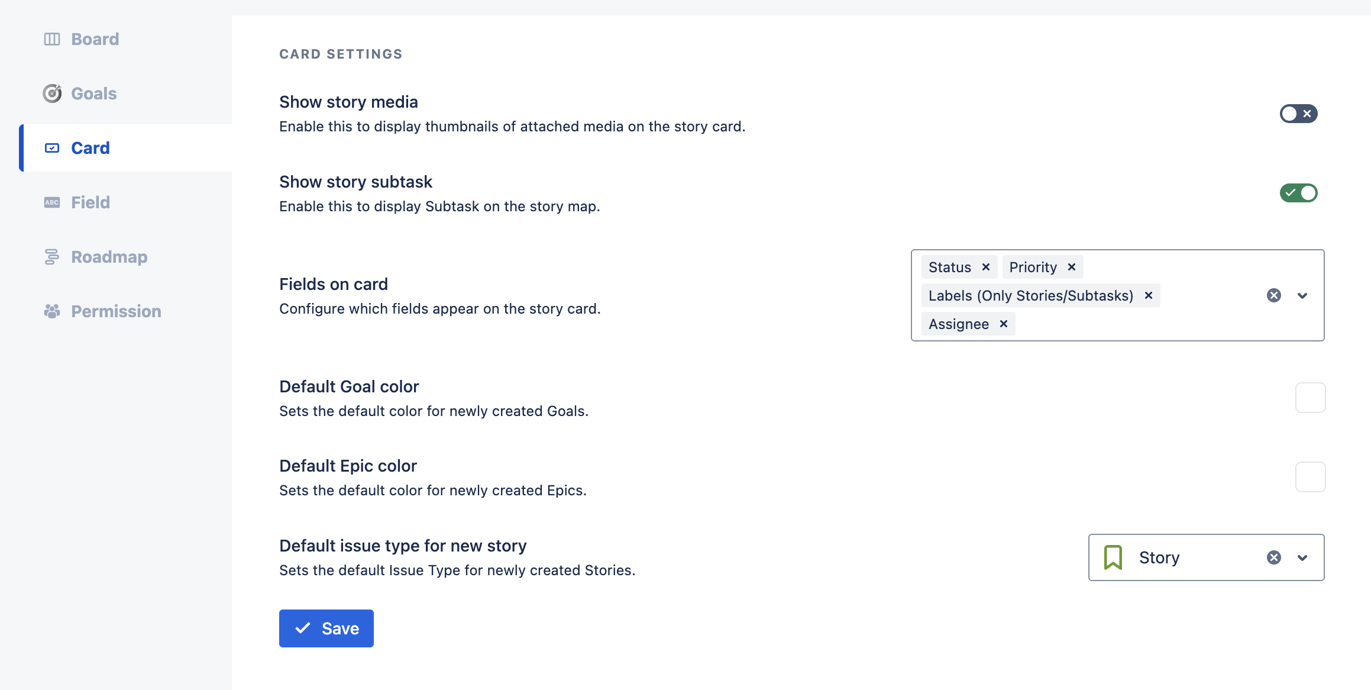Image resolution: width=1371 pixels, height=690 pixels.
Task: Click the Goals target icon
Action: click(52, 93)
